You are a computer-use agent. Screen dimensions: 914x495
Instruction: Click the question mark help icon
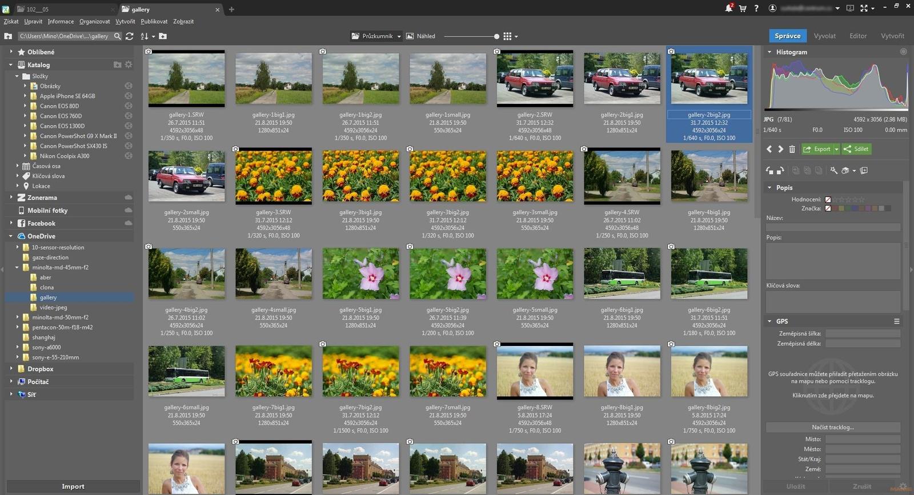(756, 9)
